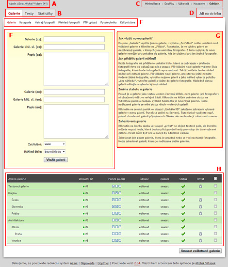
Task: Click lock icon in Polsko row
Action: pyautogui.click(x=200, y=213)
